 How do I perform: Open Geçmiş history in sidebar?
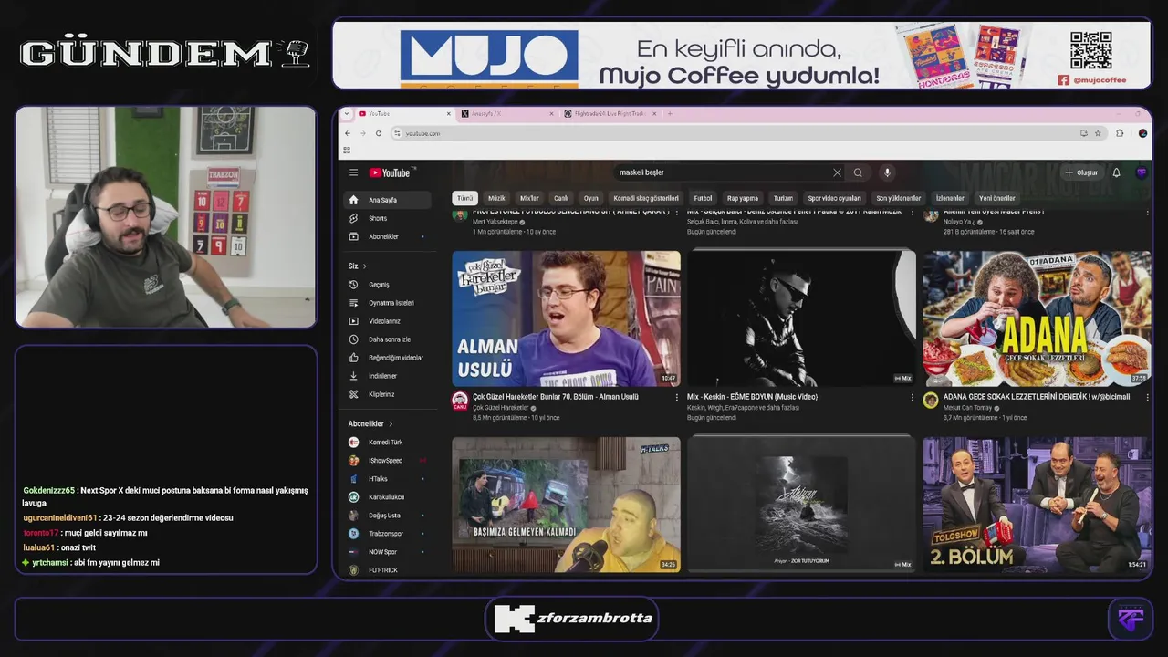point(388,285)
